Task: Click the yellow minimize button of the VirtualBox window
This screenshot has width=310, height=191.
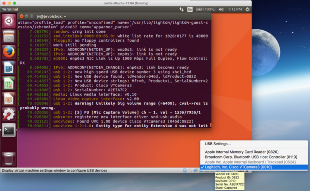Action: click(9, 3)
